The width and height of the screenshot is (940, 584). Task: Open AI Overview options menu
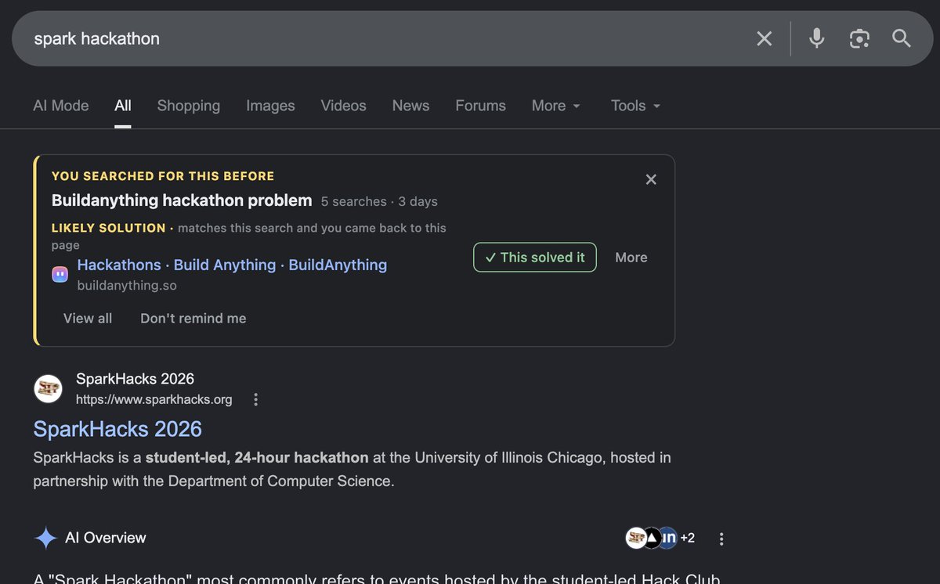(x=721, y=539)
